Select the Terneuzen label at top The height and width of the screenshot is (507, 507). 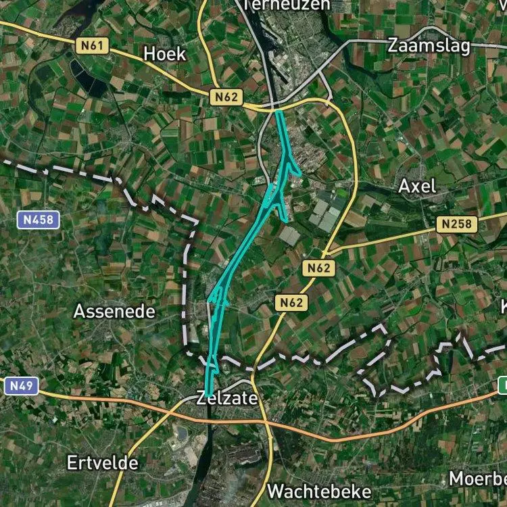coord(287,5)
